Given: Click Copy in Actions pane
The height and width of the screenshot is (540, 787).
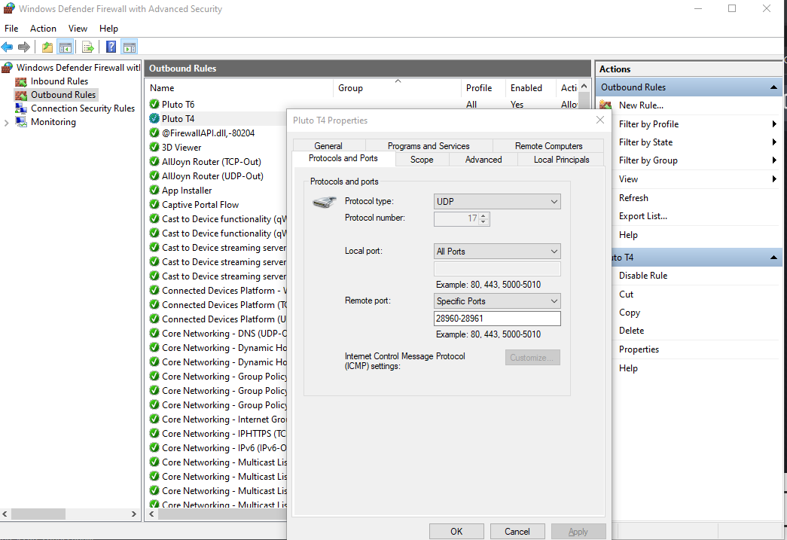Looking at the screenshot, I should (x=630, y=312).
